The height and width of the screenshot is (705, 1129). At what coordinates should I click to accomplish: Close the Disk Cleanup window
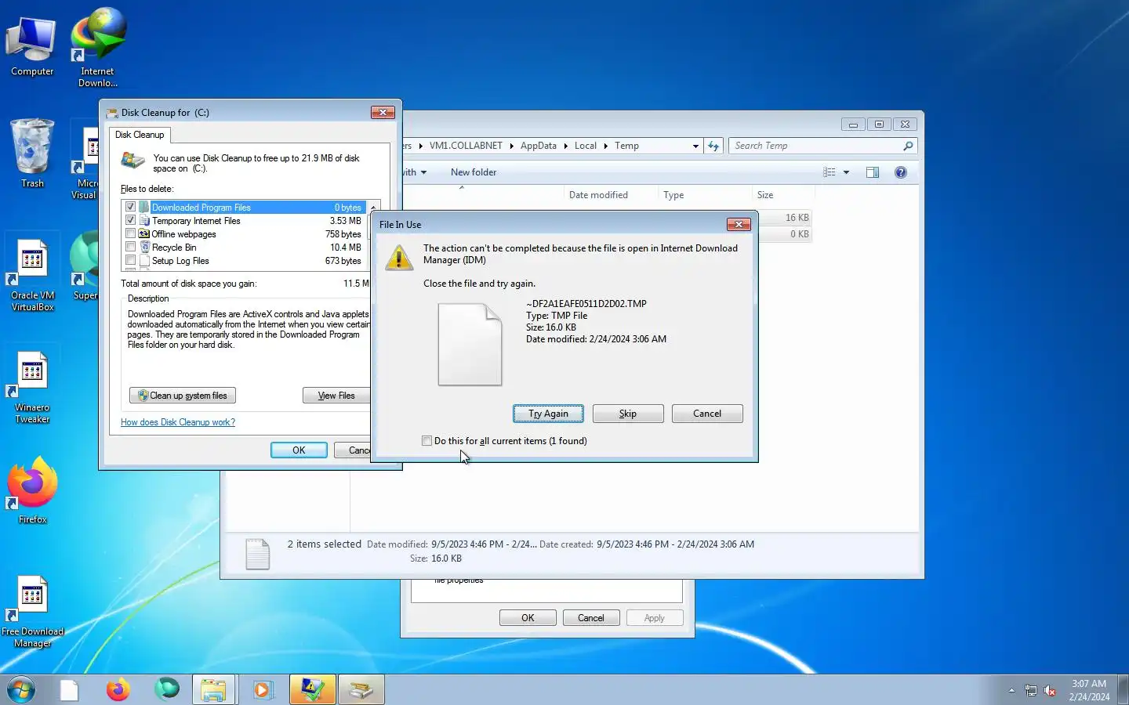[383, 113]
